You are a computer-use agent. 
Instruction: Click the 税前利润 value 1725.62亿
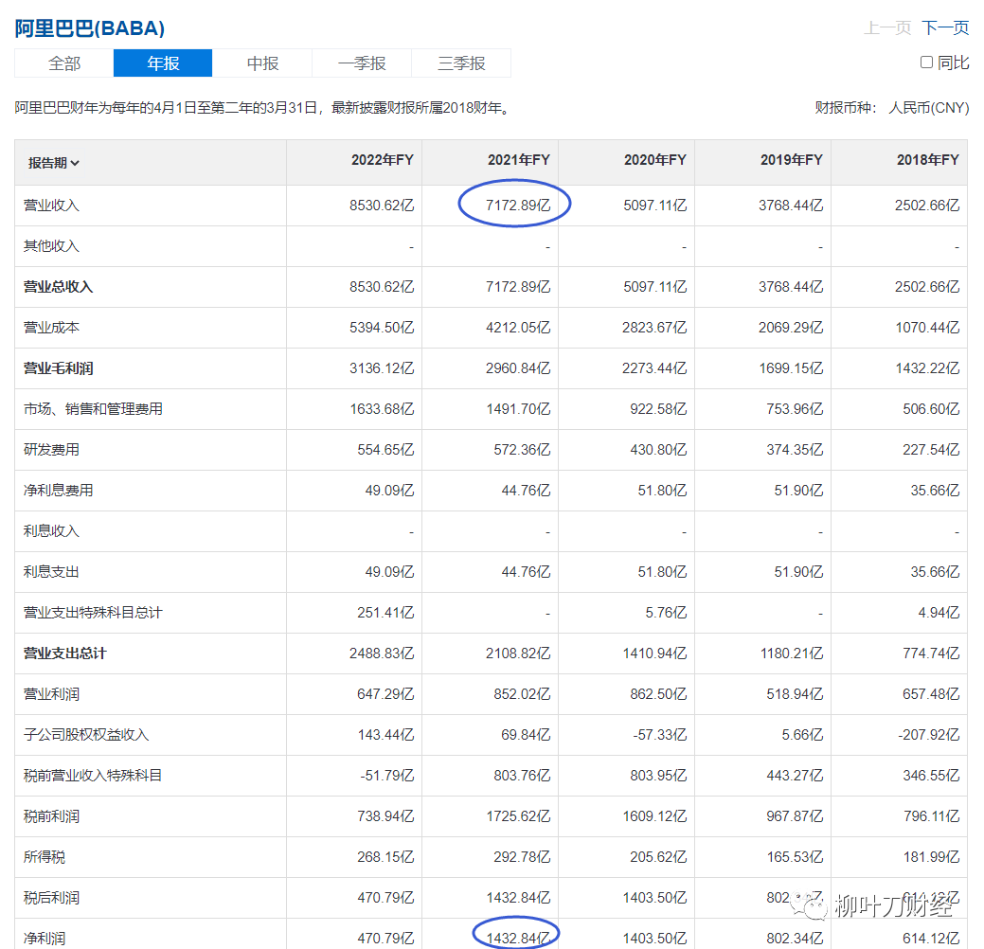(518, 816)
